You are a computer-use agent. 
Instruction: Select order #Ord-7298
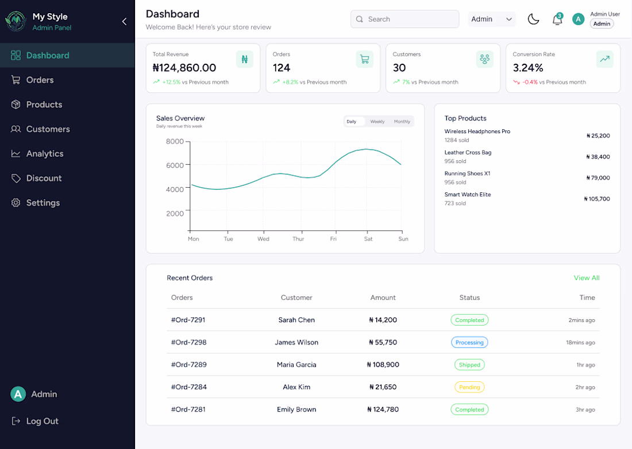point(188,342)
